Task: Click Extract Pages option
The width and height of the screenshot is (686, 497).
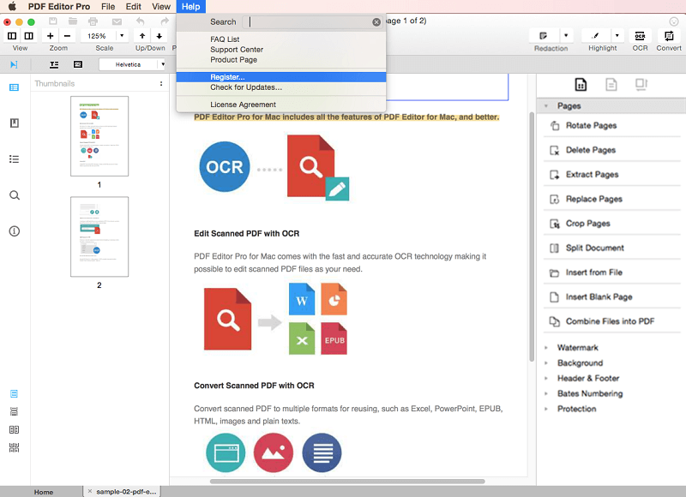Action: pyautogui.click(x=611, y=175)
